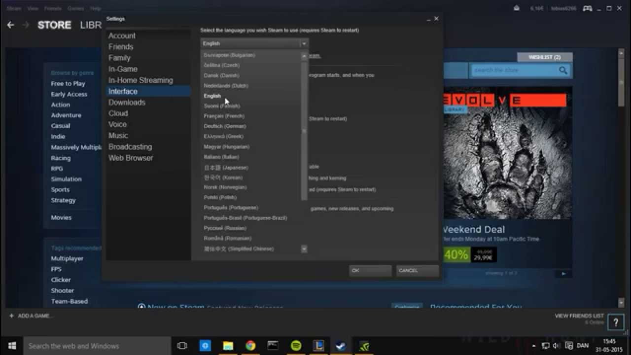Pick Русский (Russian) from the list
Image resolution: width=631 pixels, height=355 pixels.
point(225,228)
